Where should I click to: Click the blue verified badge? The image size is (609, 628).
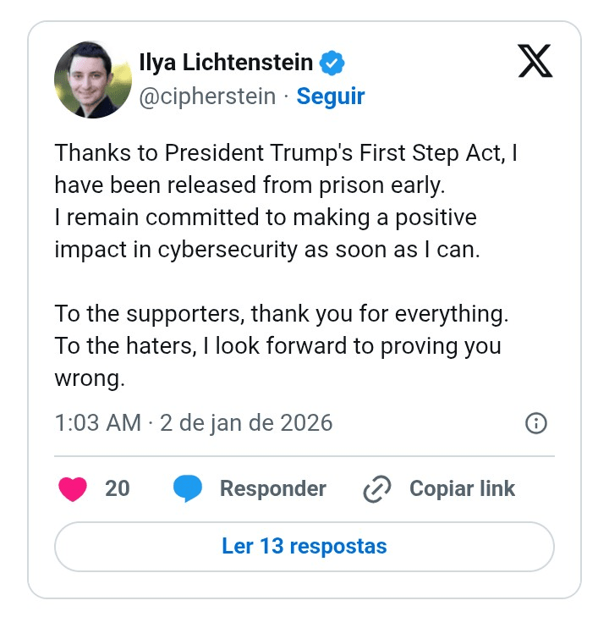[331, 63]
